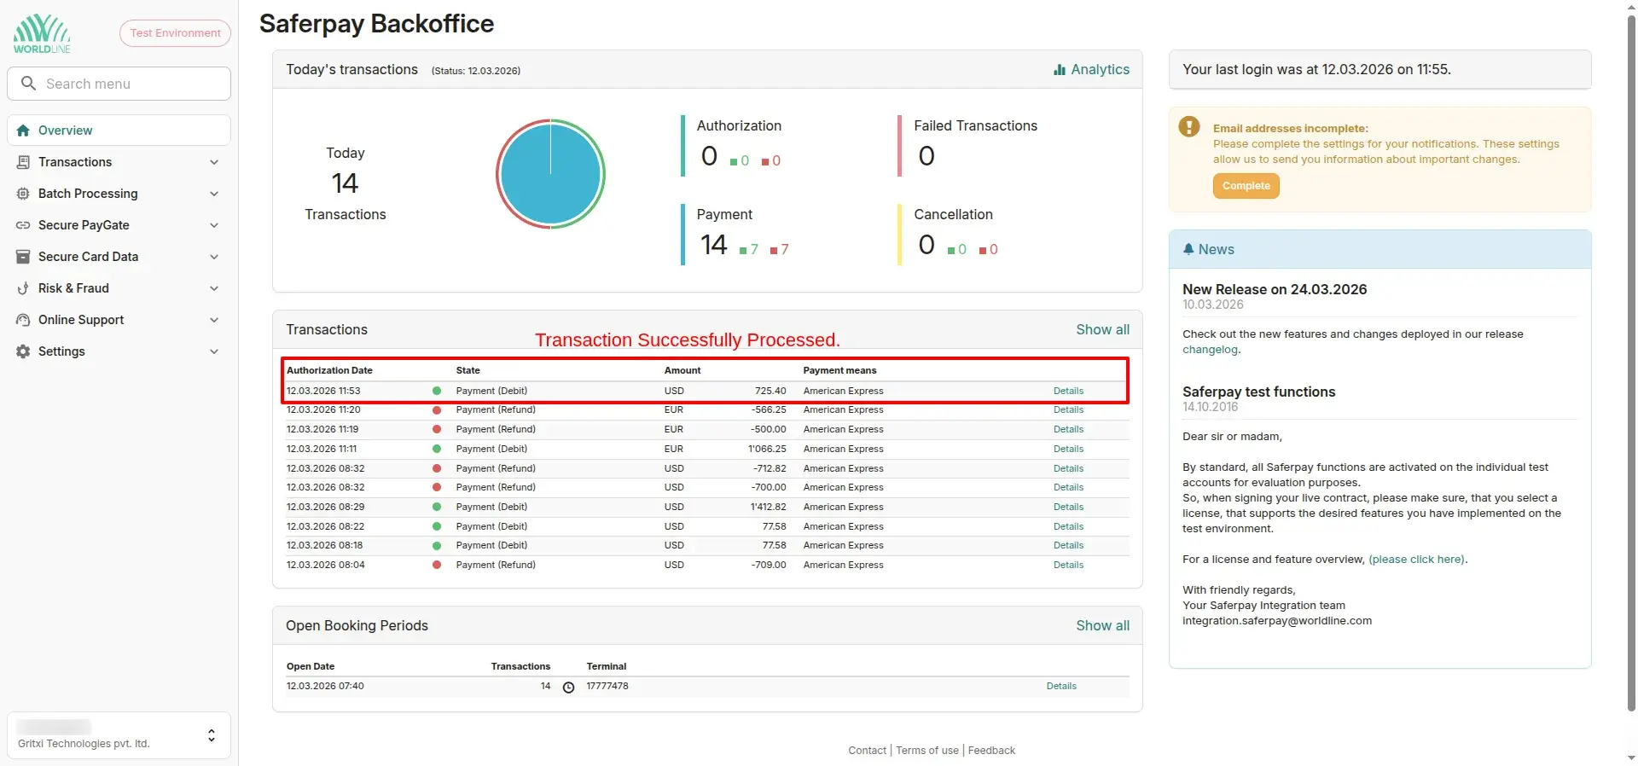
Task: Click the Authorization Date column header
Action: pyautogui.click(x=329, y=370)
